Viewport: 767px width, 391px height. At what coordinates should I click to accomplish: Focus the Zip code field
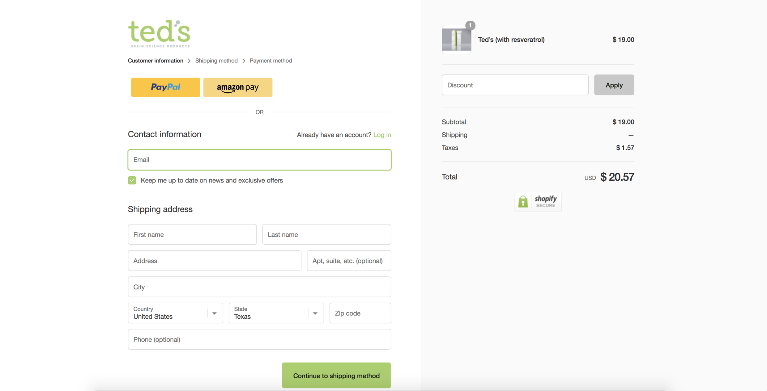click(x=360, y=313)
